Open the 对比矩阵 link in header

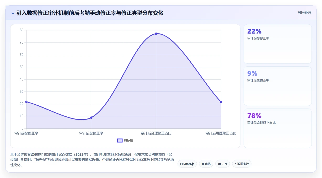pos(304,13)
